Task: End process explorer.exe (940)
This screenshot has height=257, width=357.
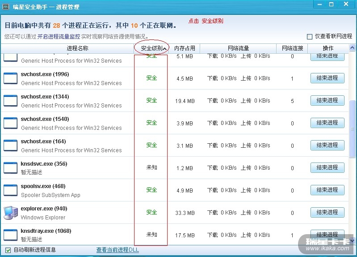Action: [328, 212]
